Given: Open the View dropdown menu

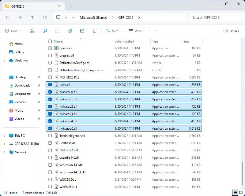Looking at the screenshot, I should (136, 31).
